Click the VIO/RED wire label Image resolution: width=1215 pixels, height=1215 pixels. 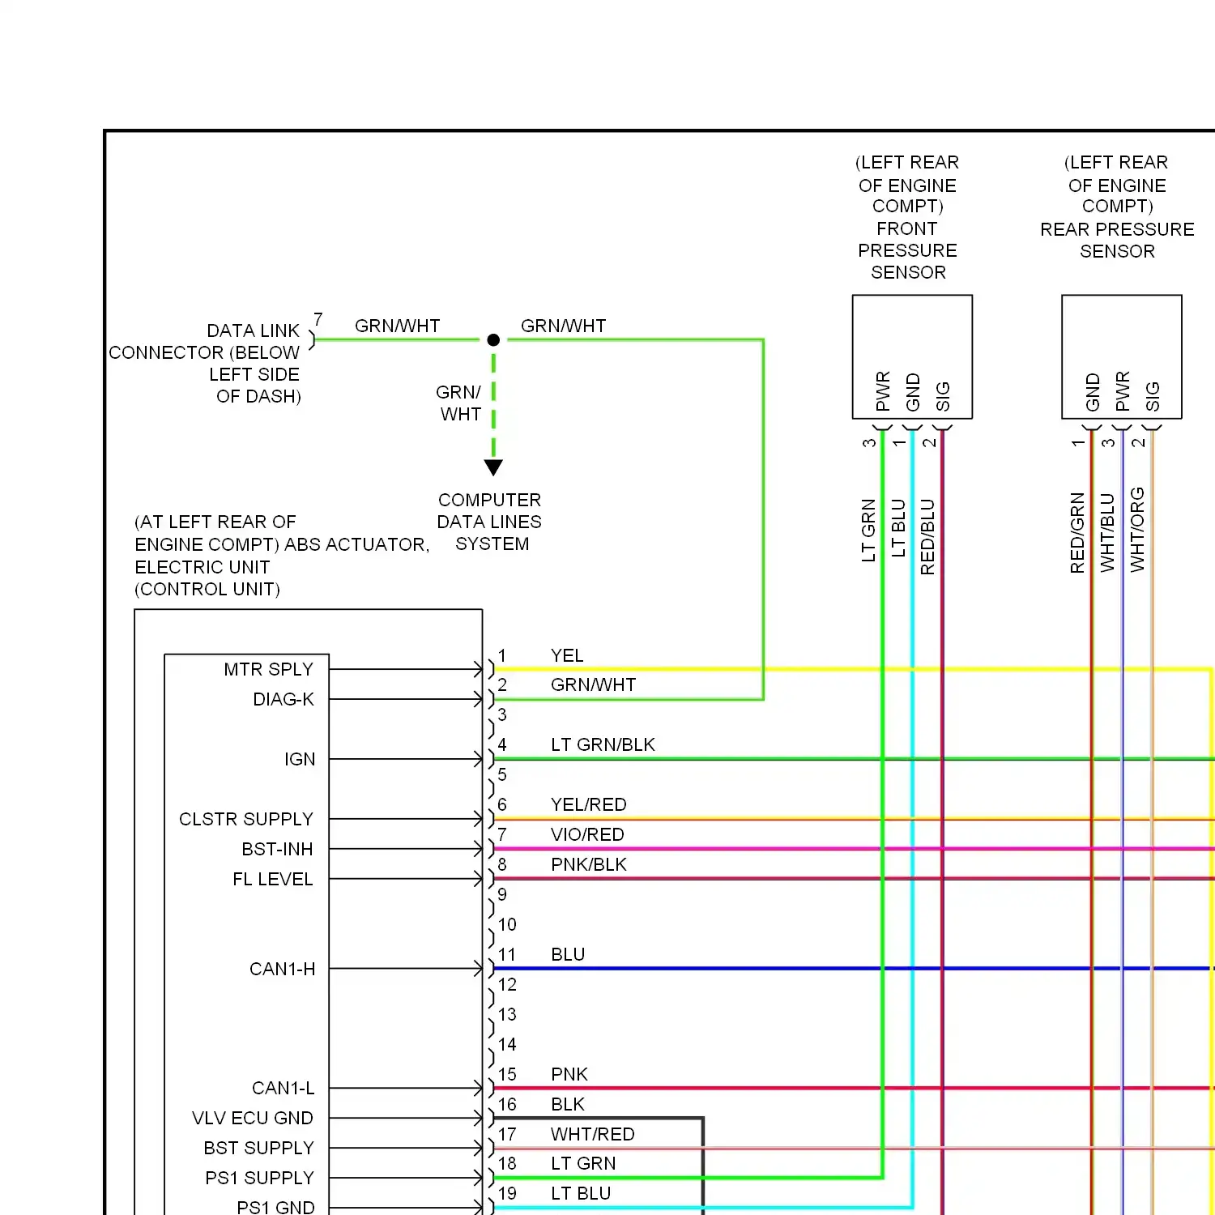click(587, 834)
